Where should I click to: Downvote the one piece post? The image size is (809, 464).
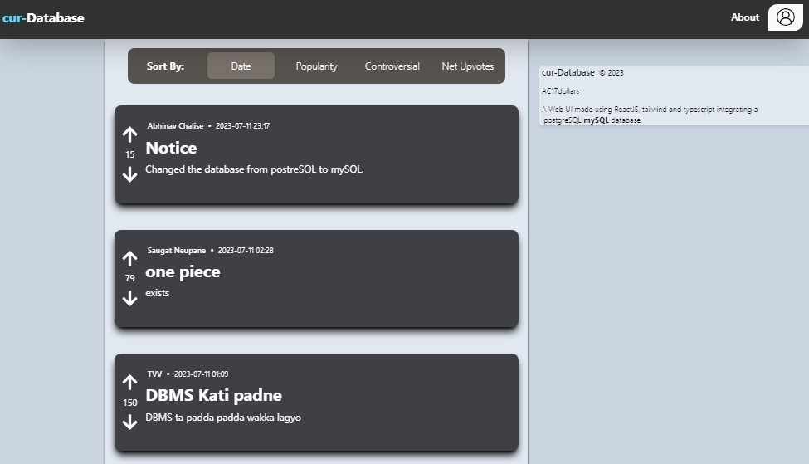pos(129,297)
